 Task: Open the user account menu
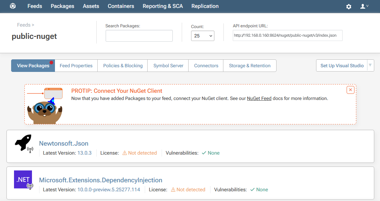pyautogui.click(x=364, y=6)
